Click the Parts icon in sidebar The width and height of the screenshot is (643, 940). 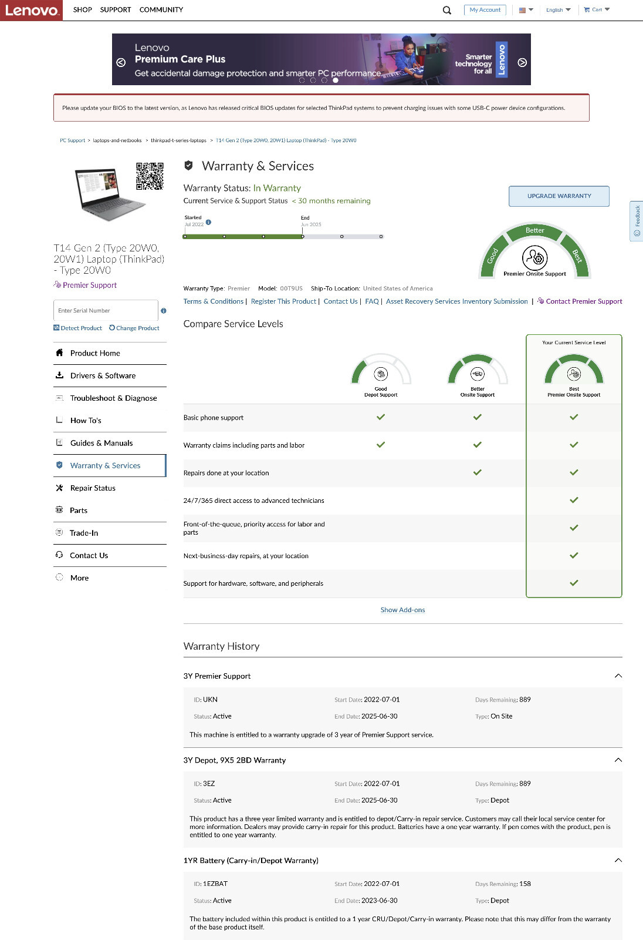[x=59, y=510]
